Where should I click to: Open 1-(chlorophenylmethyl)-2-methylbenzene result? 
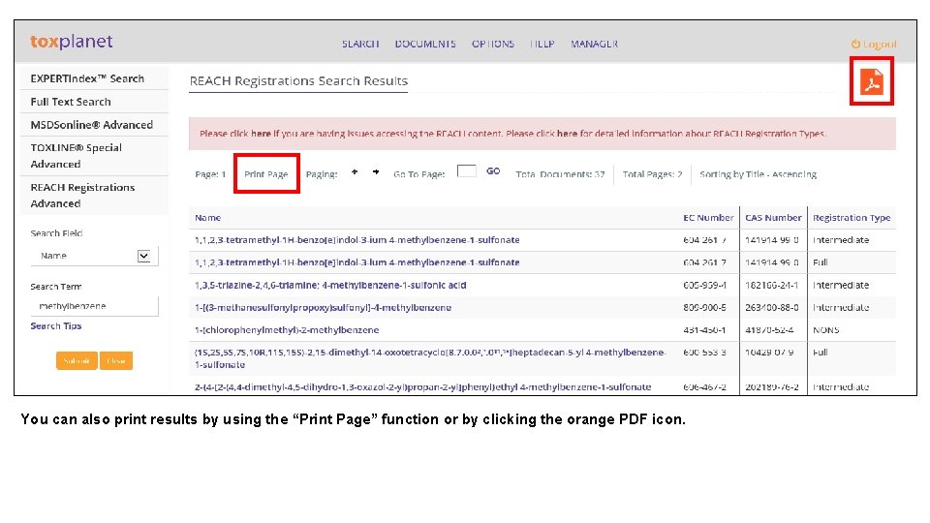[x=287, y=329]
